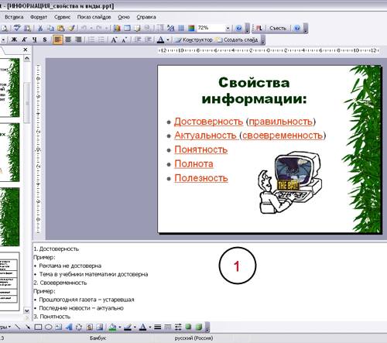
Task: Toggle underline Ч formatting button
Action: click(35, 39)
